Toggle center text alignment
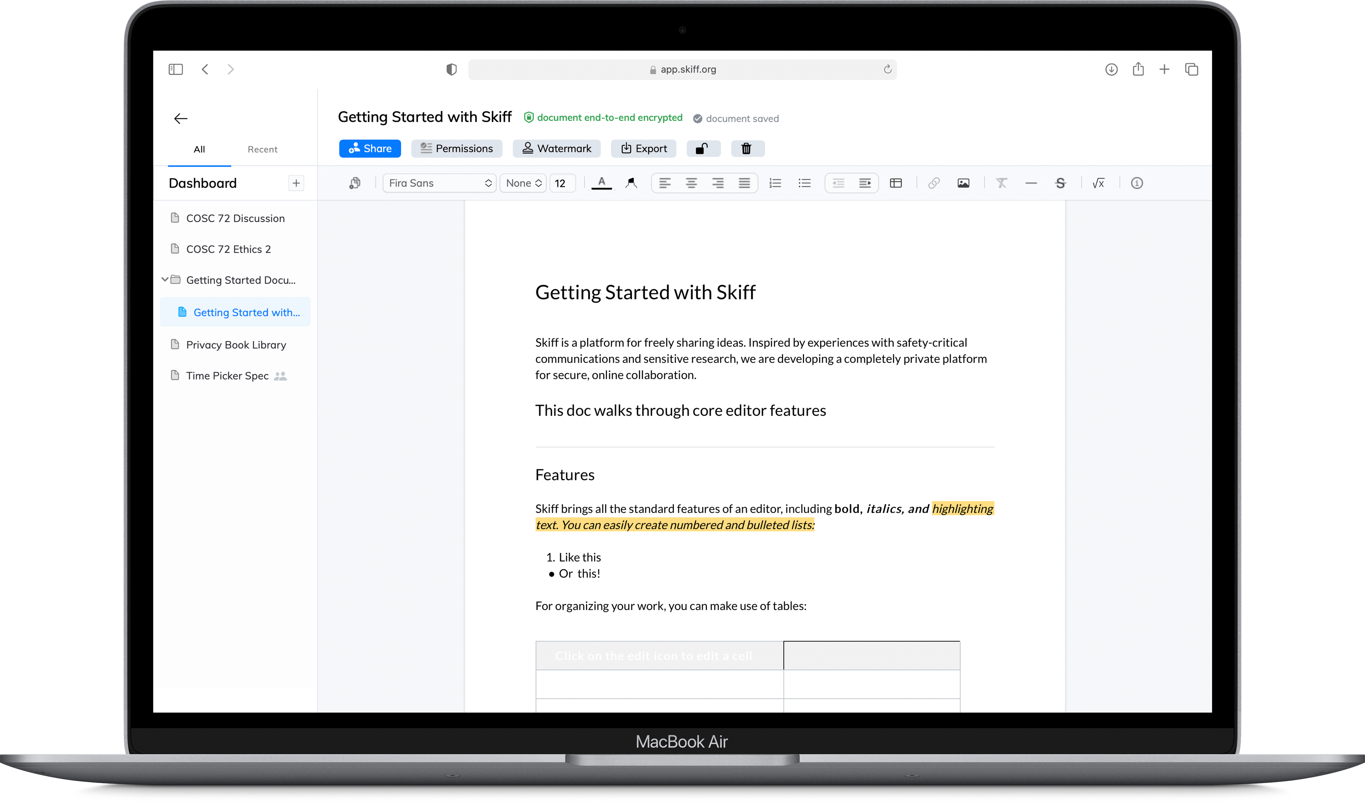Image resolution: width=1365 pixels, height=803 pixels. click(691, 183)
